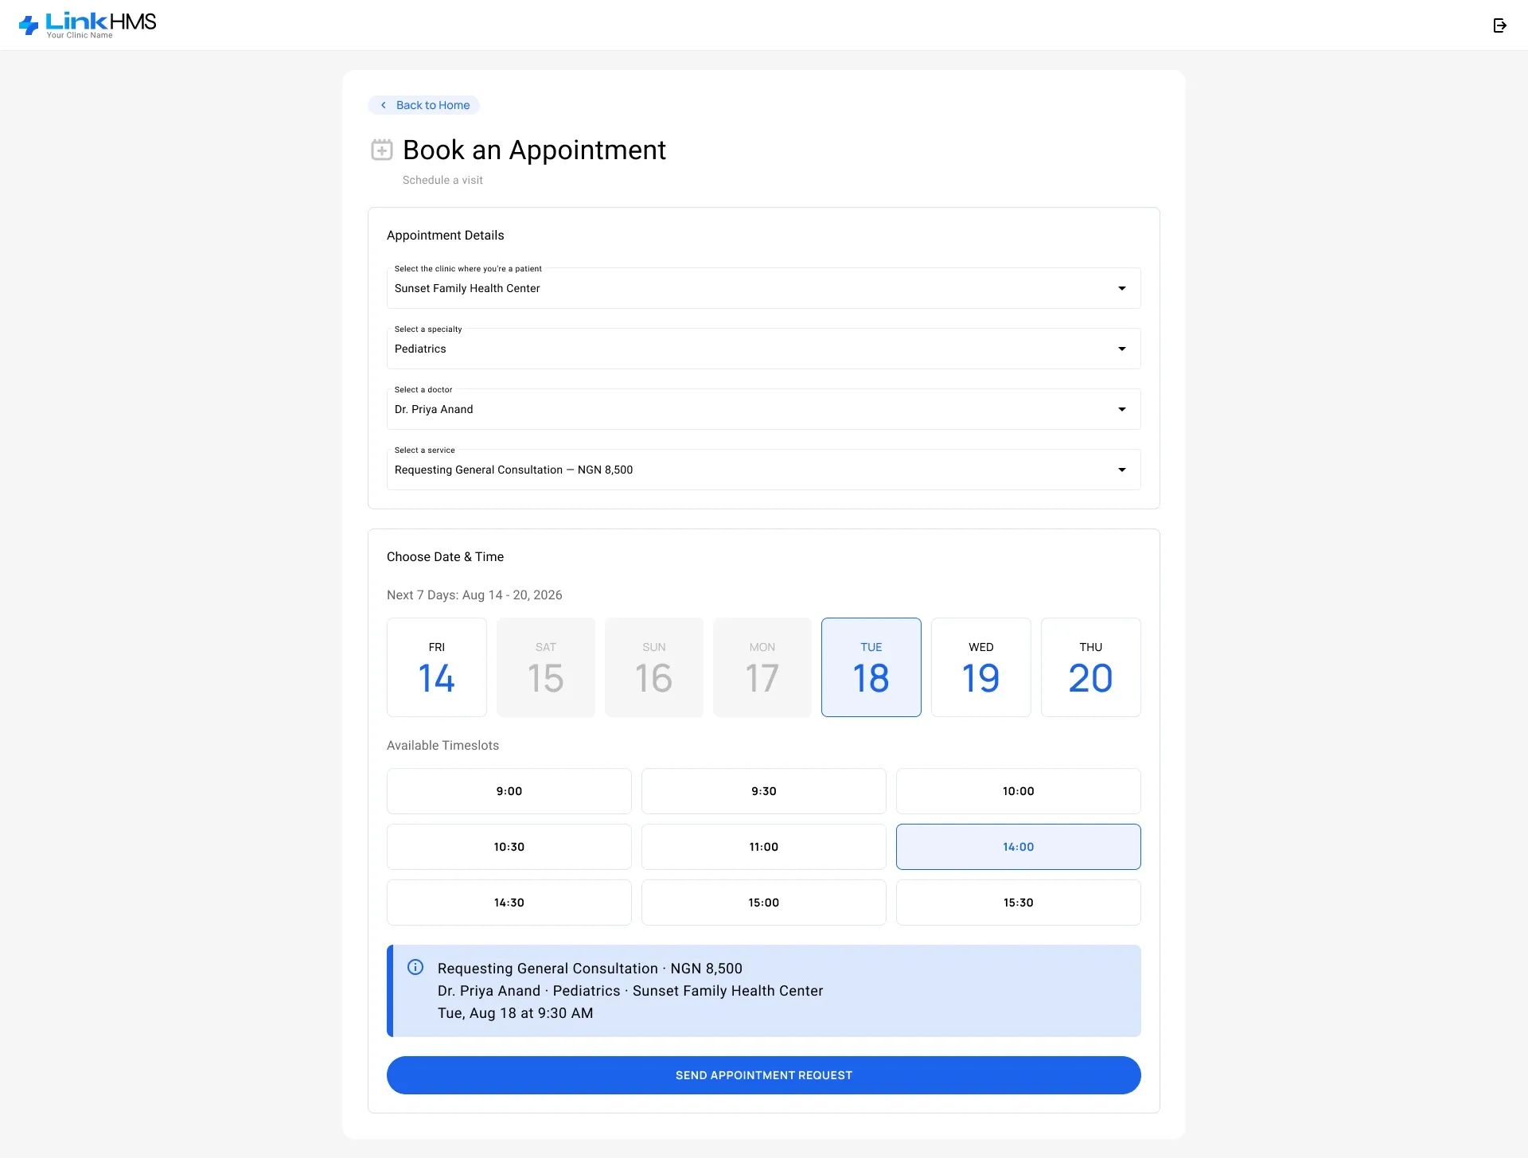This screenshot has width=1528, height=1158.
Task: Select Saturday 15 date card
Action: 546,668
